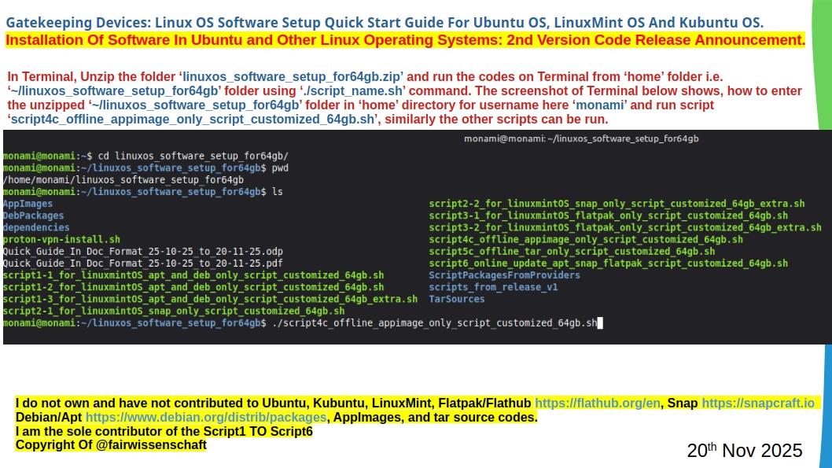Click the ScriptPackagesFromProviders folder
This screenshot has width=832, height=468.
[504, 275]
